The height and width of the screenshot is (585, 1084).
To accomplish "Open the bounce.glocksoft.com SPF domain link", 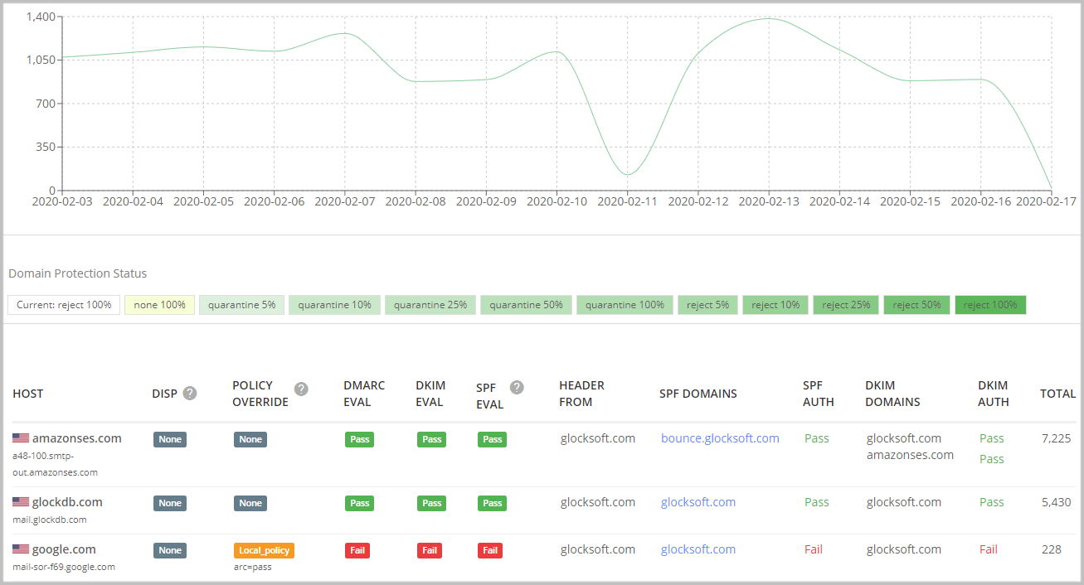I will pyautogui.click(x=720, y=438).
